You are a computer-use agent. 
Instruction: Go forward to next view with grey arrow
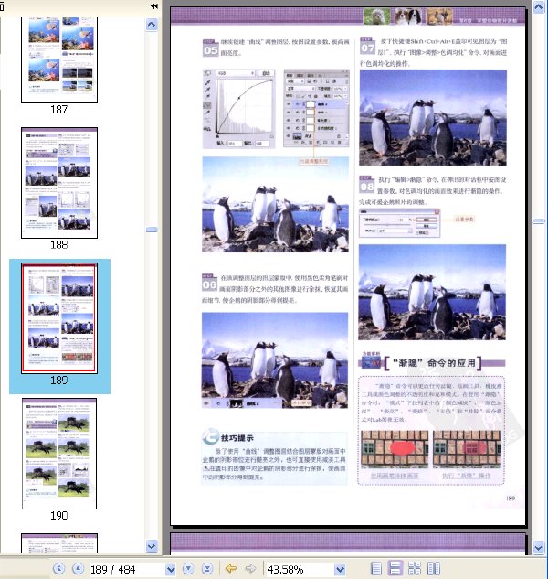250,568
